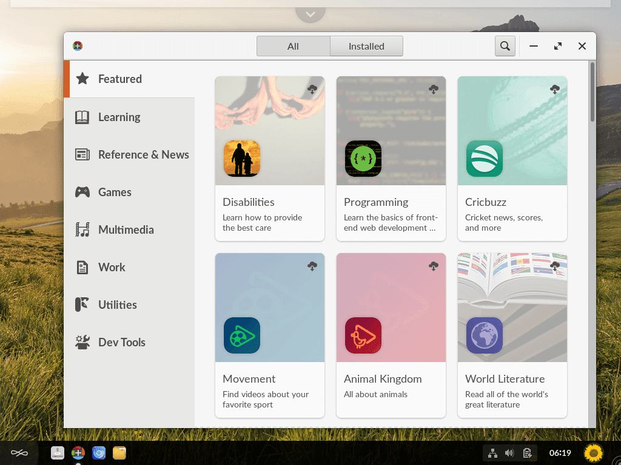Open the Work category

tap(129, 267)
